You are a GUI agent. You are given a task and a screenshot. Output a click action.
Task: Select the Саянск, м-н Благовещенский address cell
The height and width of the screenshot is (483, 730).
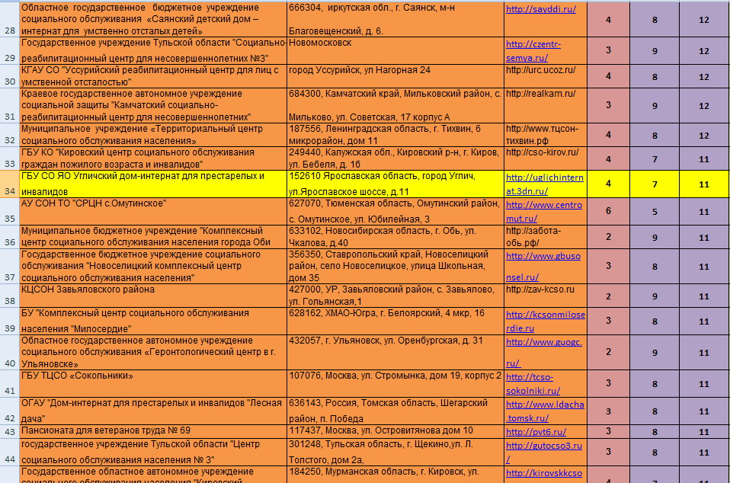(x=395, y=20)
